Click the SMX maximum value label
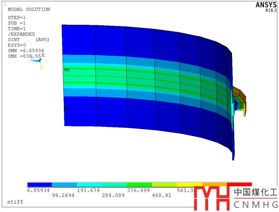The image size is (279, 212). tap(25, 56)
